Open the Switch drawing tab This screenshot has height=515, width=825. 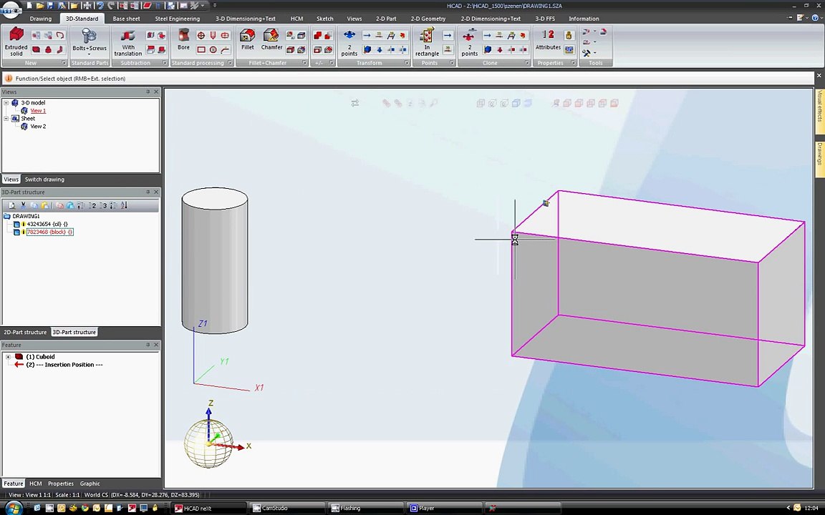point(44,180)
